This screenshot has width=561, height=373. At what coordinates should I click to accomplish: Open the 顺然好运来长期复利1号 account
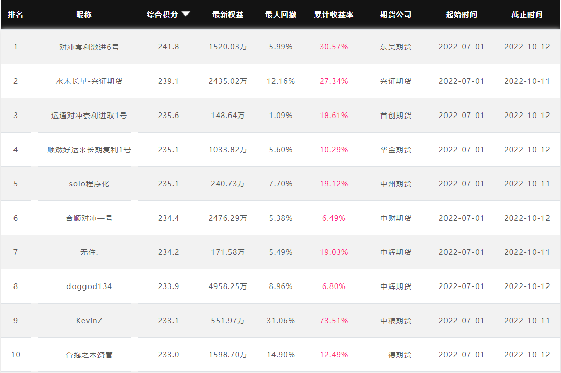(x=89, y=150)
